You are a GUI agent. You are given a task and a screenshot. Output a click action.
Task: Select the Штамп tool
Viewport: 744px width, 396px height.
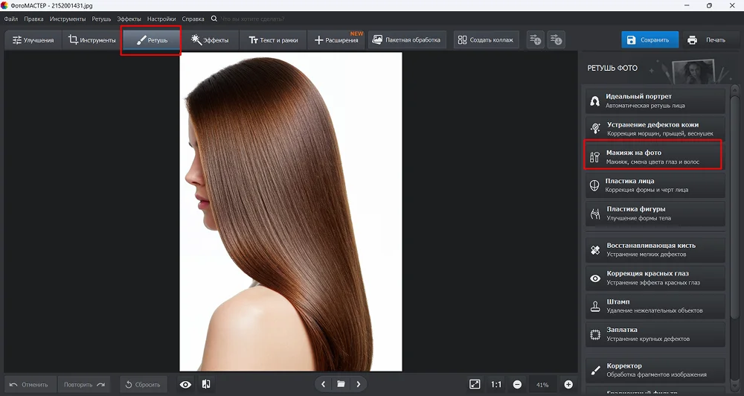pyautogui.click(x=655, y=306)
